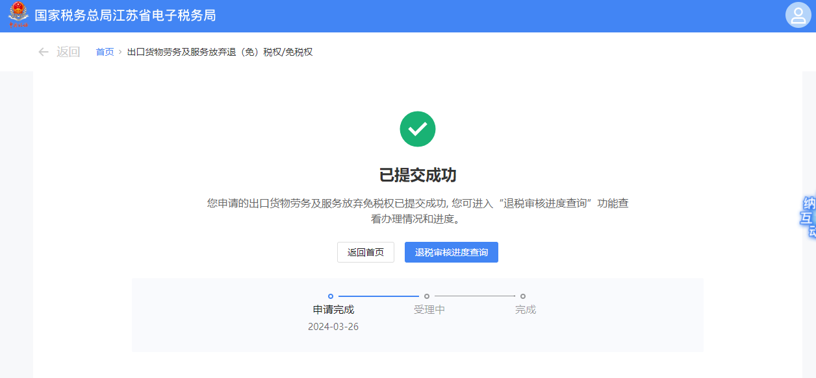Click the tax bureau emblem logo
816x378 pixels.
point(18,15)
